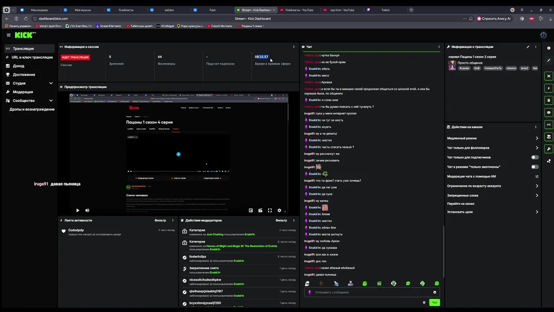Click the info icon in the right sidebar

[549, 48]
